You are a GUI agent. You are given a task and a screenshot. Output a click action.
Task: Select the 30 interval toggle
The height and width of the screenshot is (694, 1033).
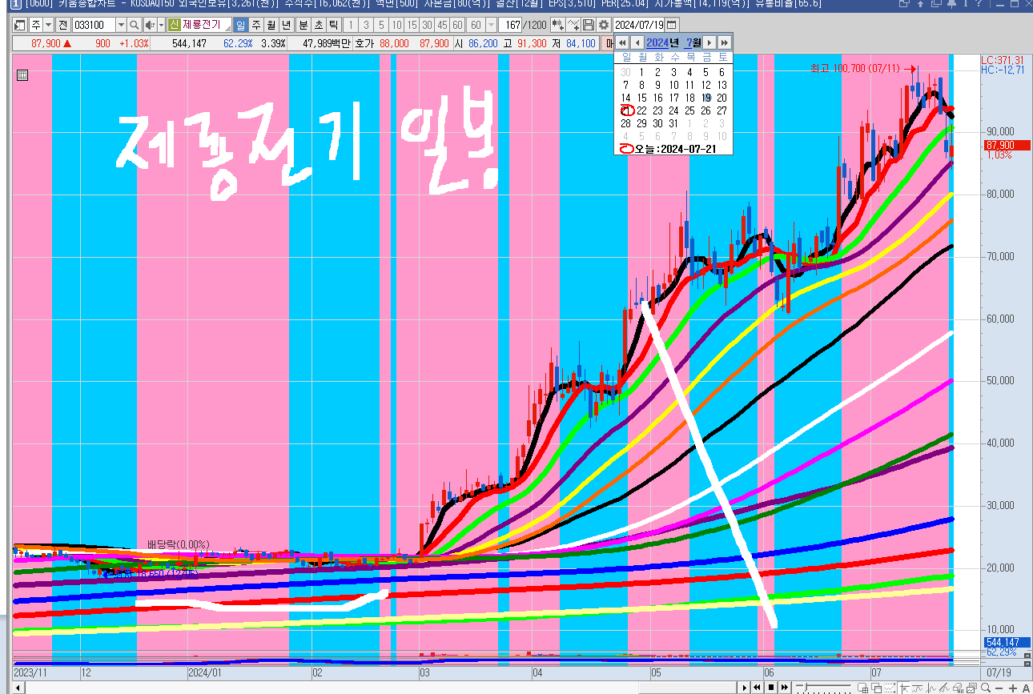click(x=428, y=25)
